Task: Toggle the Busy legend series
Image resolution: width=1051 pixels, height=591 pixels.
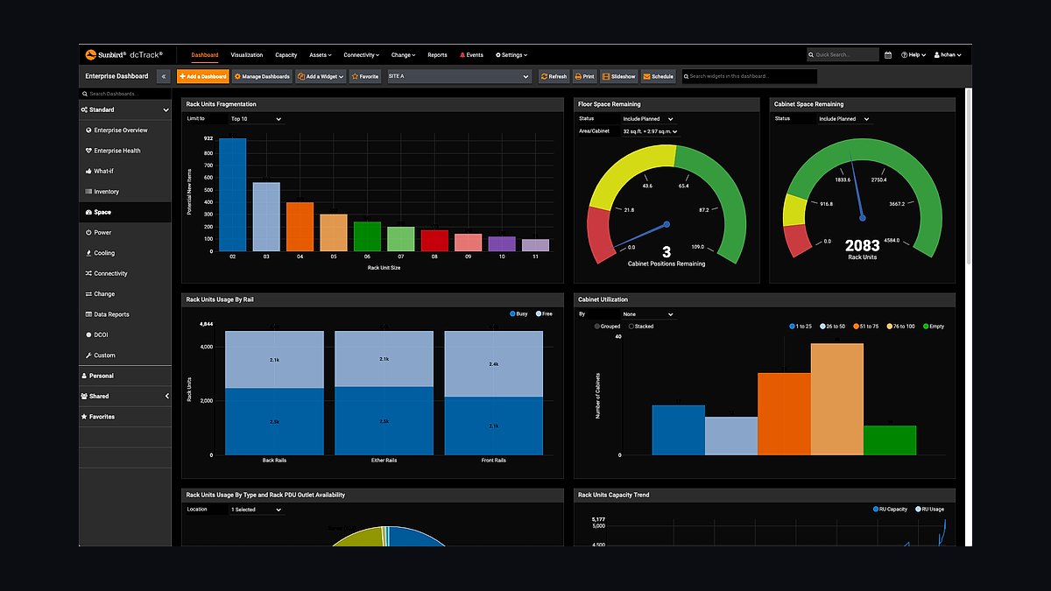Action: 518,313
